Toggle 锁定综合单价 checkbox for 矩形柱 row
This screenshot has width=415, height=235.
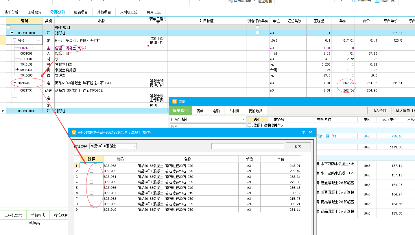[x=258, y=33]
